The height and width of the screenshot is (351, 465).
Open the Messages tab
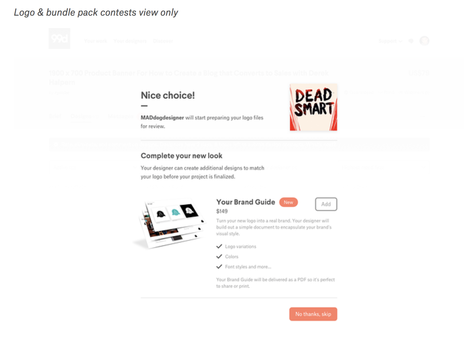tap(120, 116)
